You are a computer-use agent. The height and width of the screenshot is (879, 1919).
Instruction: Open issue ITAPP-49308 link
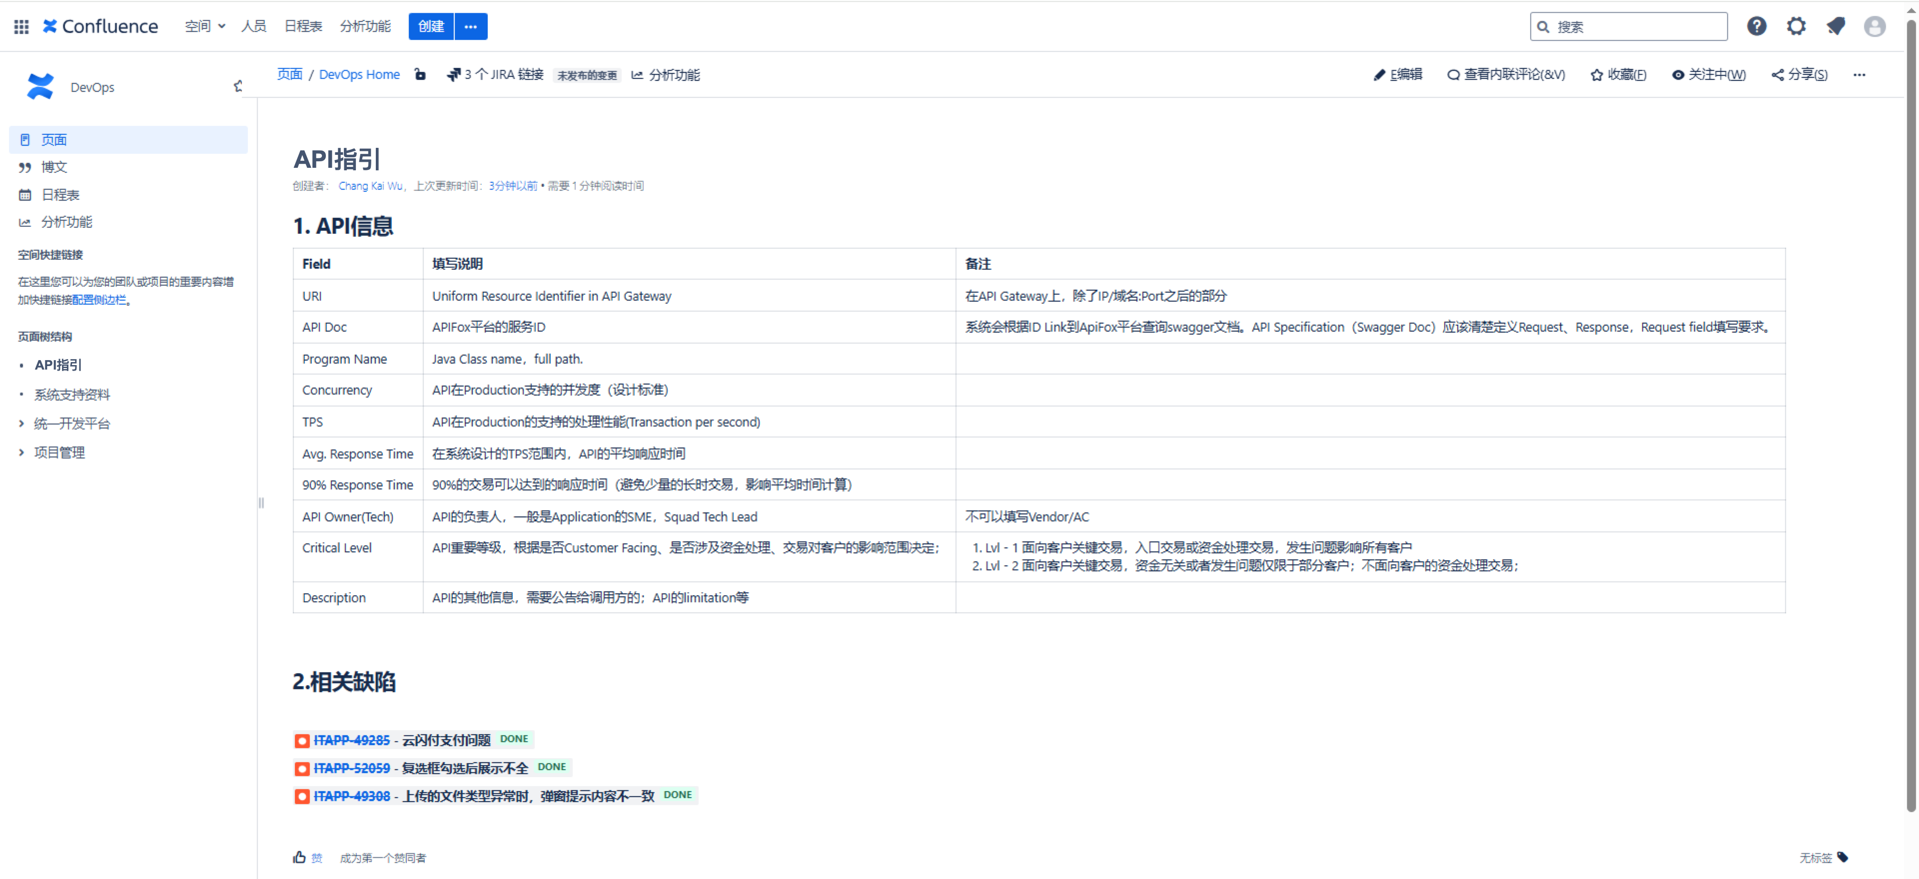(x=352, y=797)
